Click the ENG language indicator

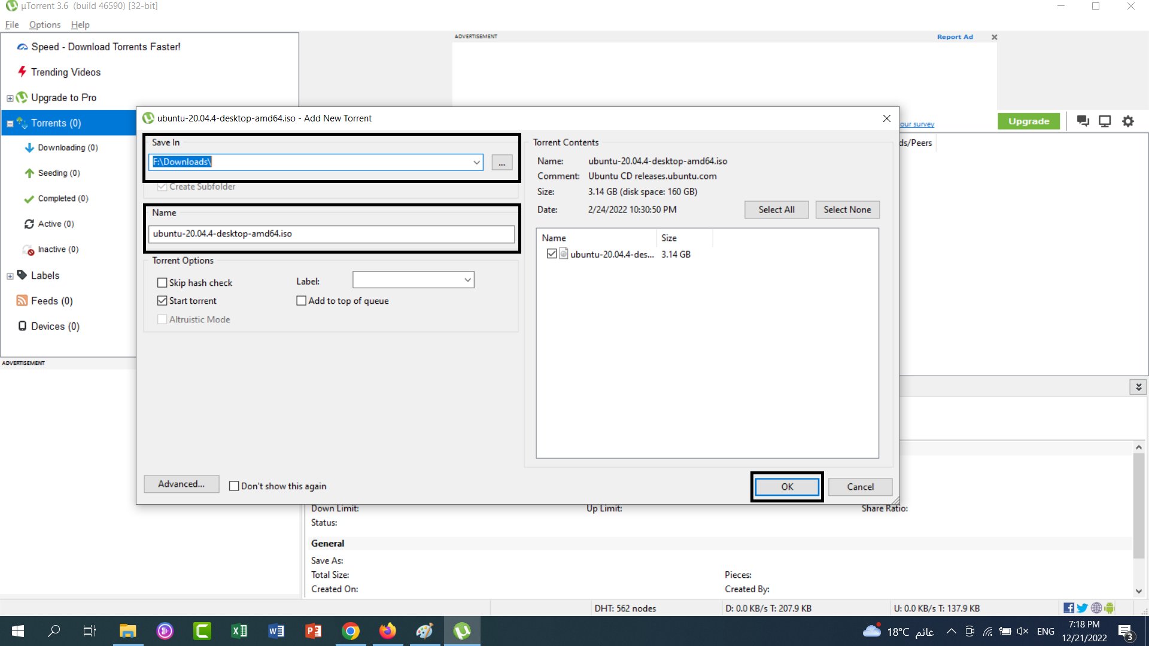[x=1045, y=631]
